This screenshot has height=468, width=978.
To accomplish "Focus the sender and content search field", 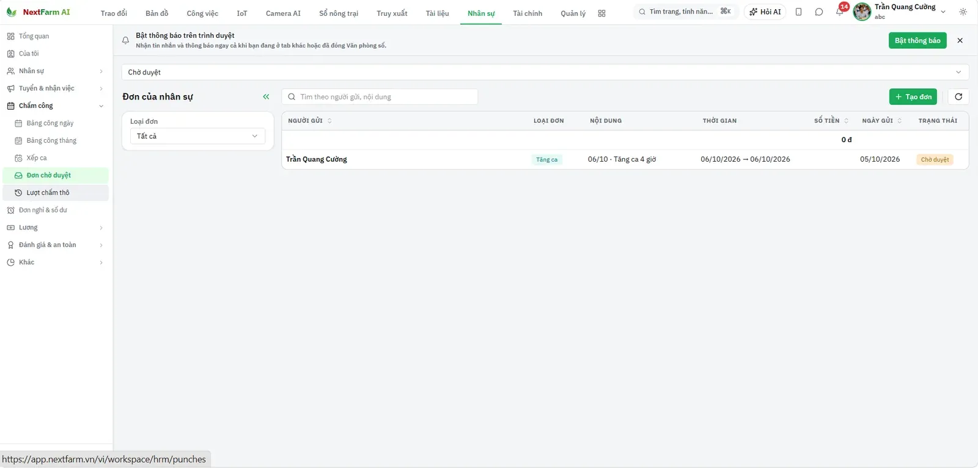I will pos(380,96).
